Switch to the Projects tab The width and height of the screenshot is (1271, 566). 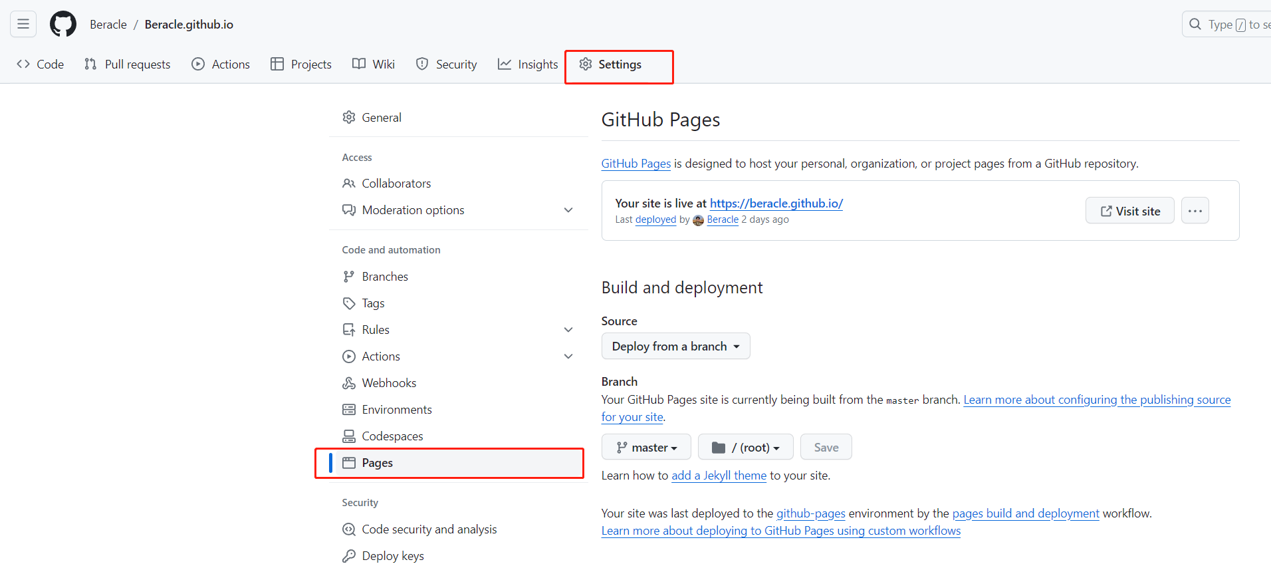[301, 65]
